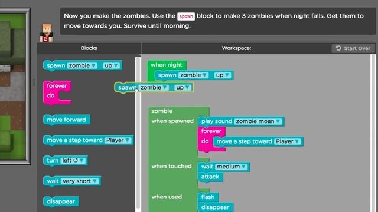Select the attack block under when touched

(210, 177)
